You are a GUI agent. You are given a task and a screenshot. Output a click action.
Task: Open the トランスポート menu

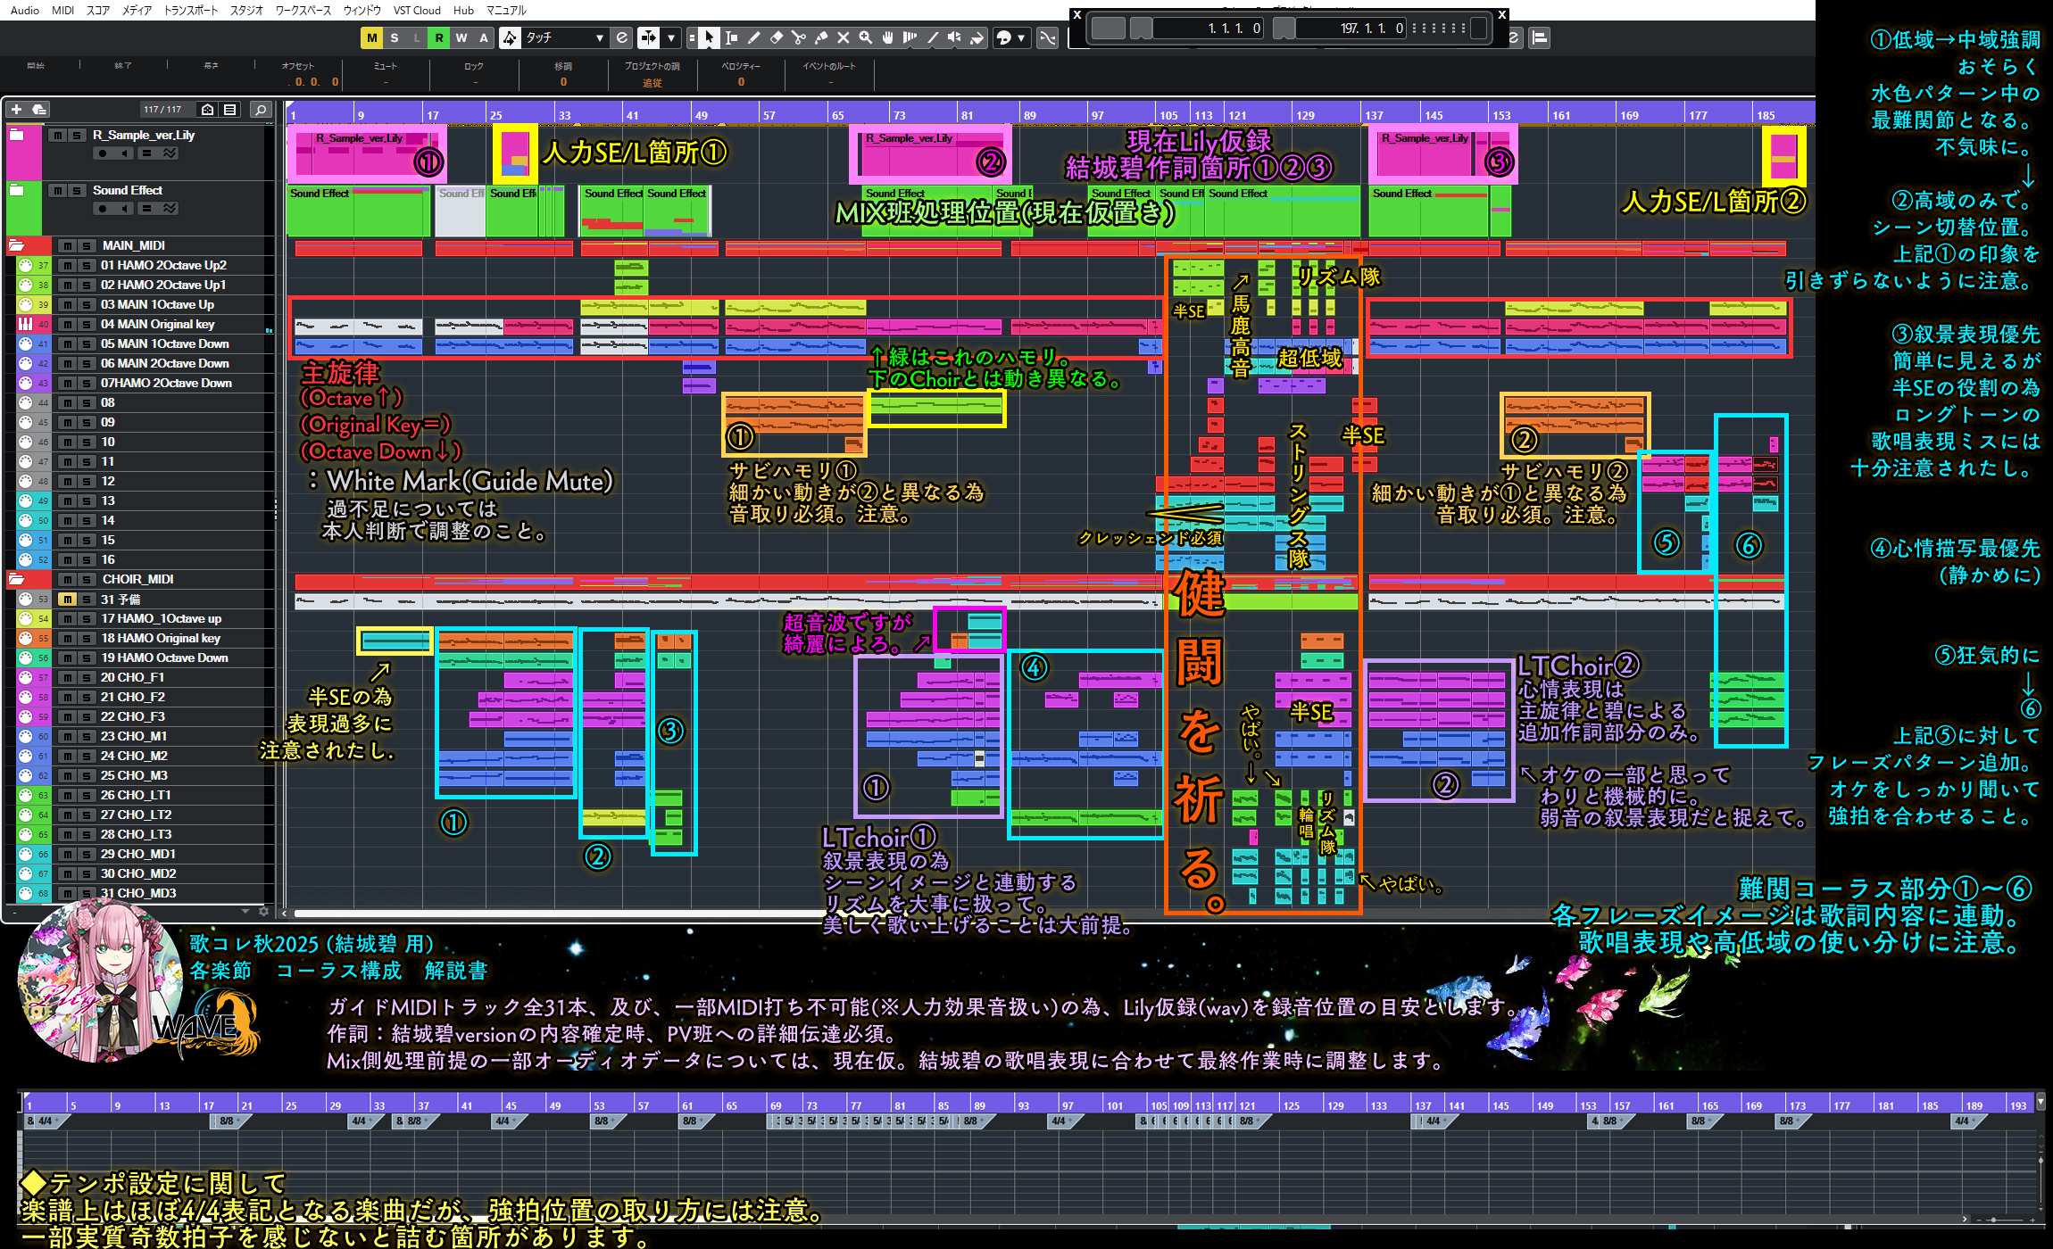tap(190, 11)
